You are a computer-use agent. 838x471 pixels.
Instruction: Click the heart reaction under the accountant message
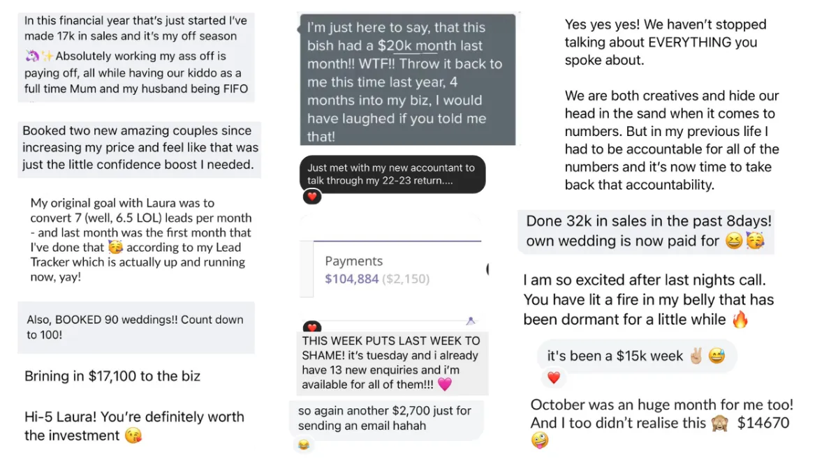pos(312,197)
